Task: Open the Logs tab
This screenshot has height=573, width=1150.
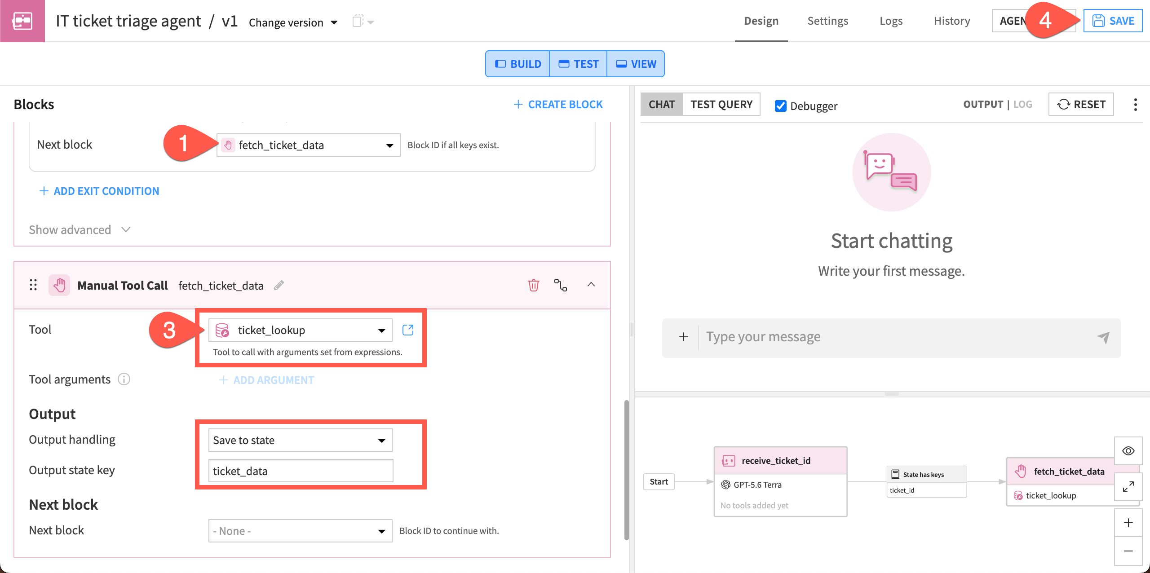Action: click(x=891, y=21)
